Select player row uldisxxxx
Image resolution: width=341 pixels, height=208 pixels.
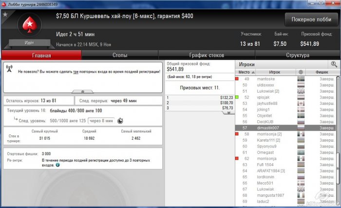[285, 85]
